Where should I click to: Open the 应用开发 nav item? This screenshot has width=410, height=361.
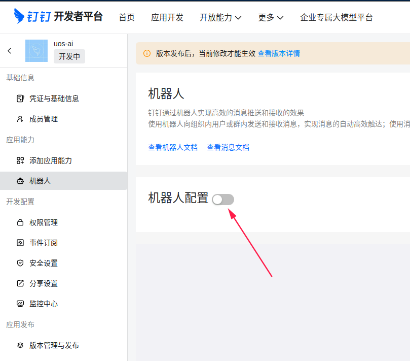[x=167, y=18]
